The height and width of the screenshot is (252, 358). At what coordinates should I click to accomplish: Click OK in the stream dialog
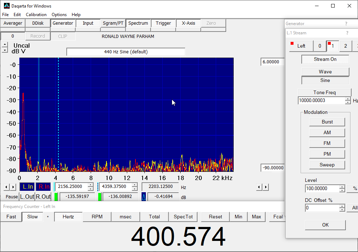[x=325, y=225]
